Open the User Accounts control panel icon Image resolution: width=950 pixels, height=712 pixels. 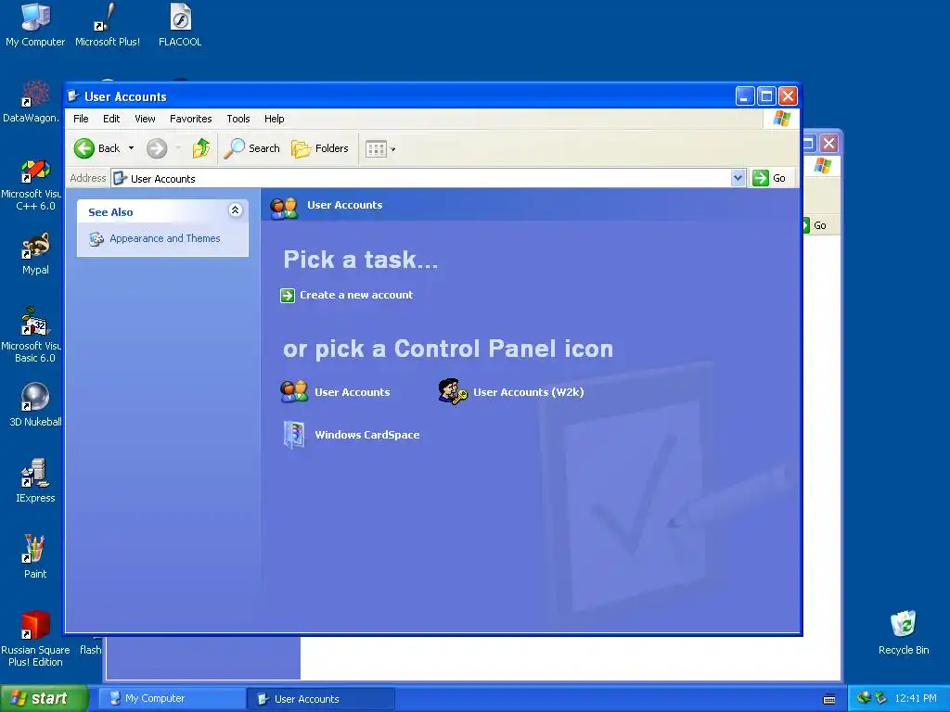click(294, 392)
